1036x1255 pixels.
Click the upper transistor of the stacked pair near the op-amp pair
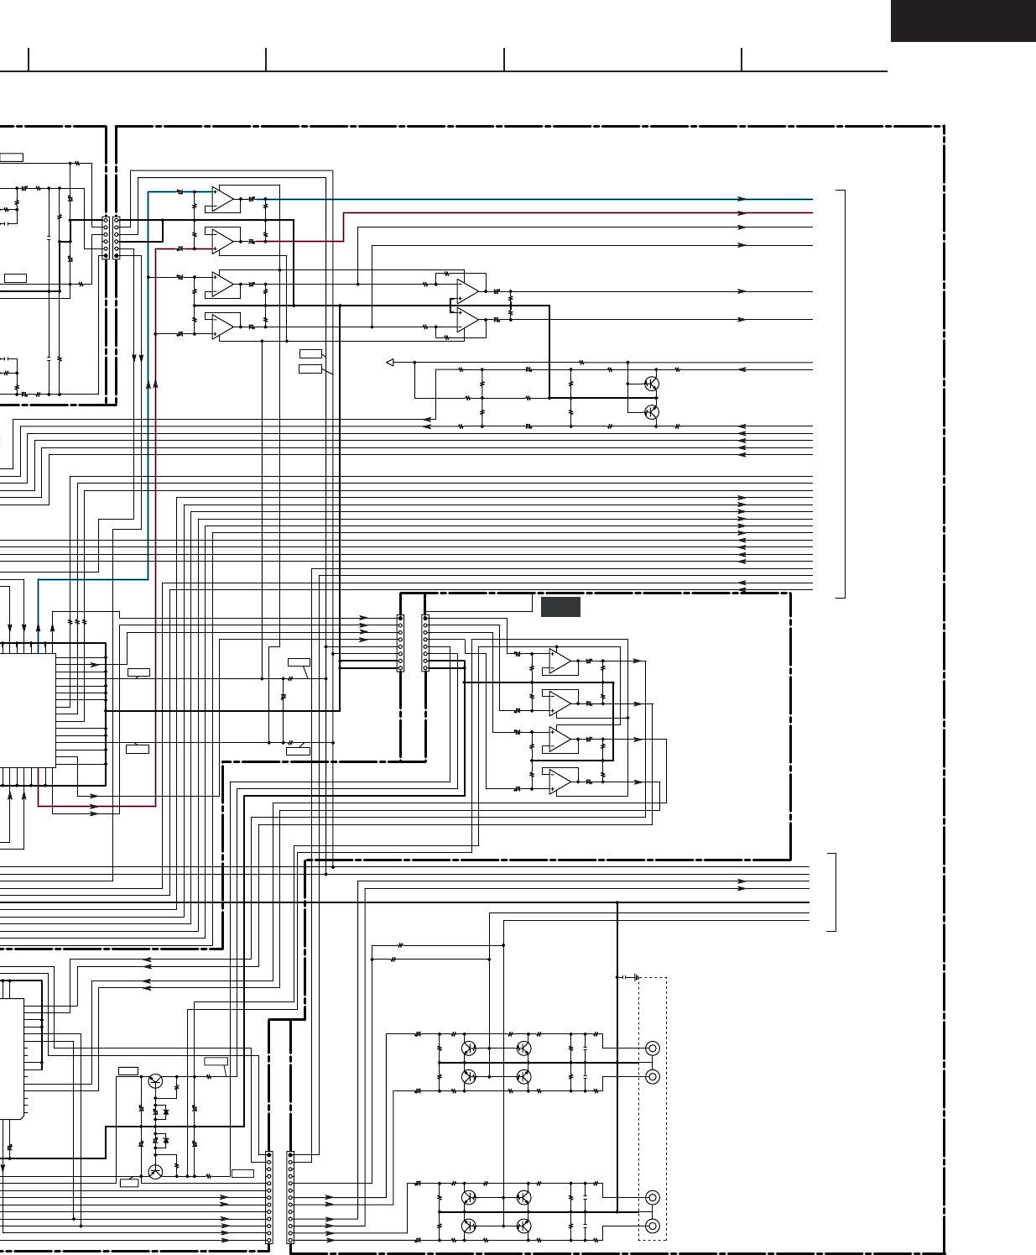pyautogui.click(x=652, y=384)
